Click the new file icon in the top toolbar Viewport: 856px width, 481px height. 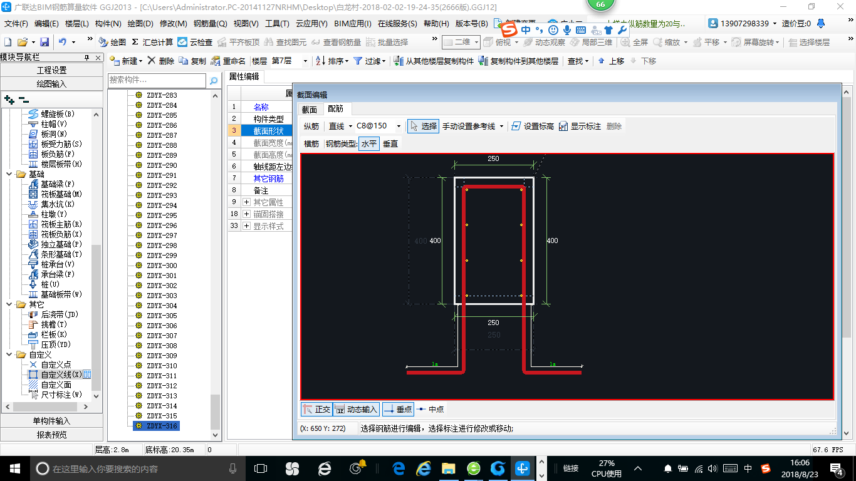click(x=8, y=42)
